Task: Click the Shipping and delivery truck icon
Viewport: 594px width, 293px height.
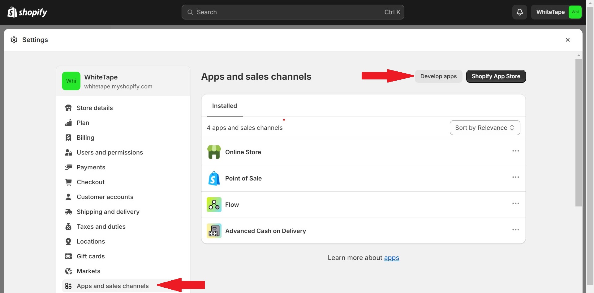Action: pyautogui.click(x=68, y=212)
